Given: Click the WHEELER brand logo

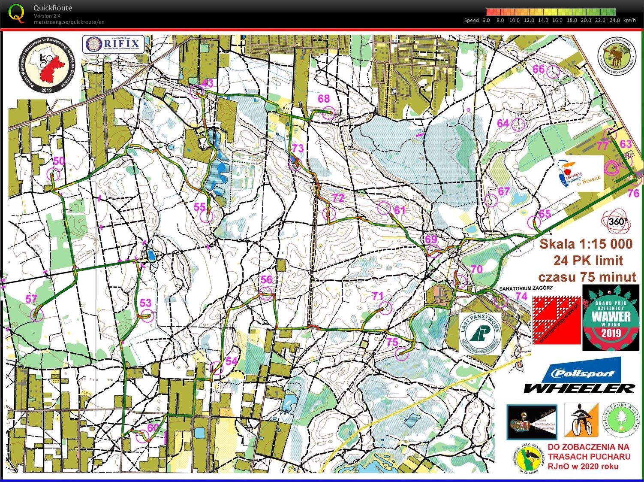Looking at the screenshot, I should (x=579, y=388).
